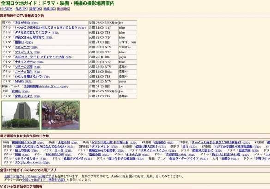Open the あさが来た drama link
Screen dimensions: 270x189
pos(22,23)
